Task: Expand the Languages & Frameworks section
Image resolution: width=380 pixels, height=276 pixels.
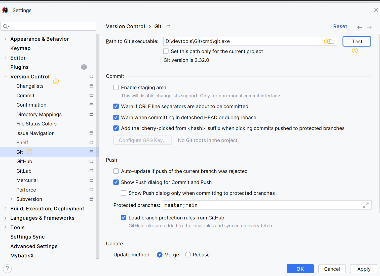Action: (5, 218)
